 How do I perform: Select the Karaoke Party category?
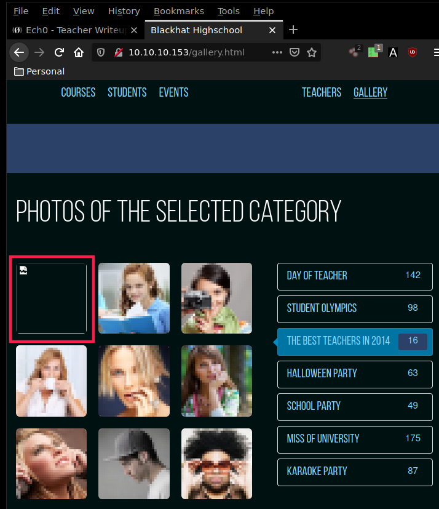coord(355,472)
